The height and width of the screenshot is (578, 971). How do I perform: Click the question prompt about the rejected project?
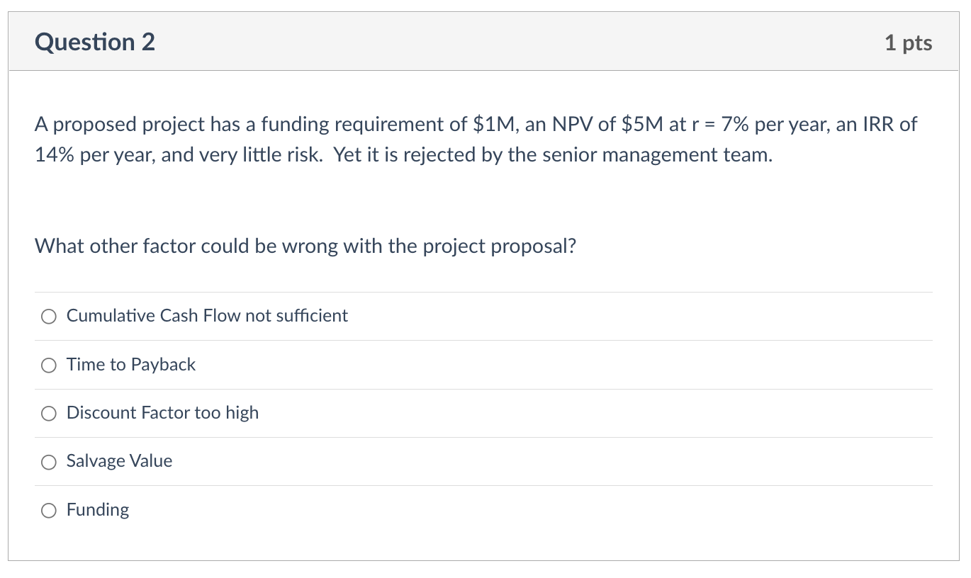point(475,139)
